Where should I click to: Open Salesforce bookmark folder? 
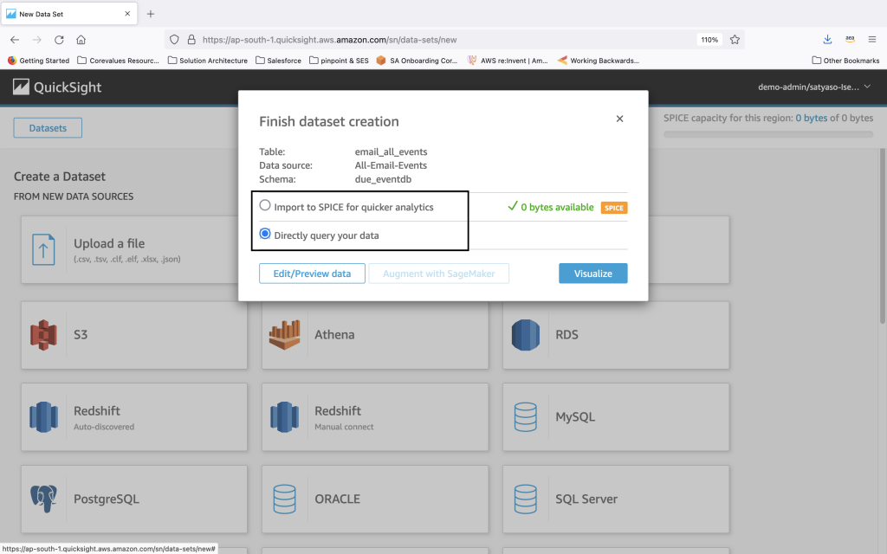(278, 61)
